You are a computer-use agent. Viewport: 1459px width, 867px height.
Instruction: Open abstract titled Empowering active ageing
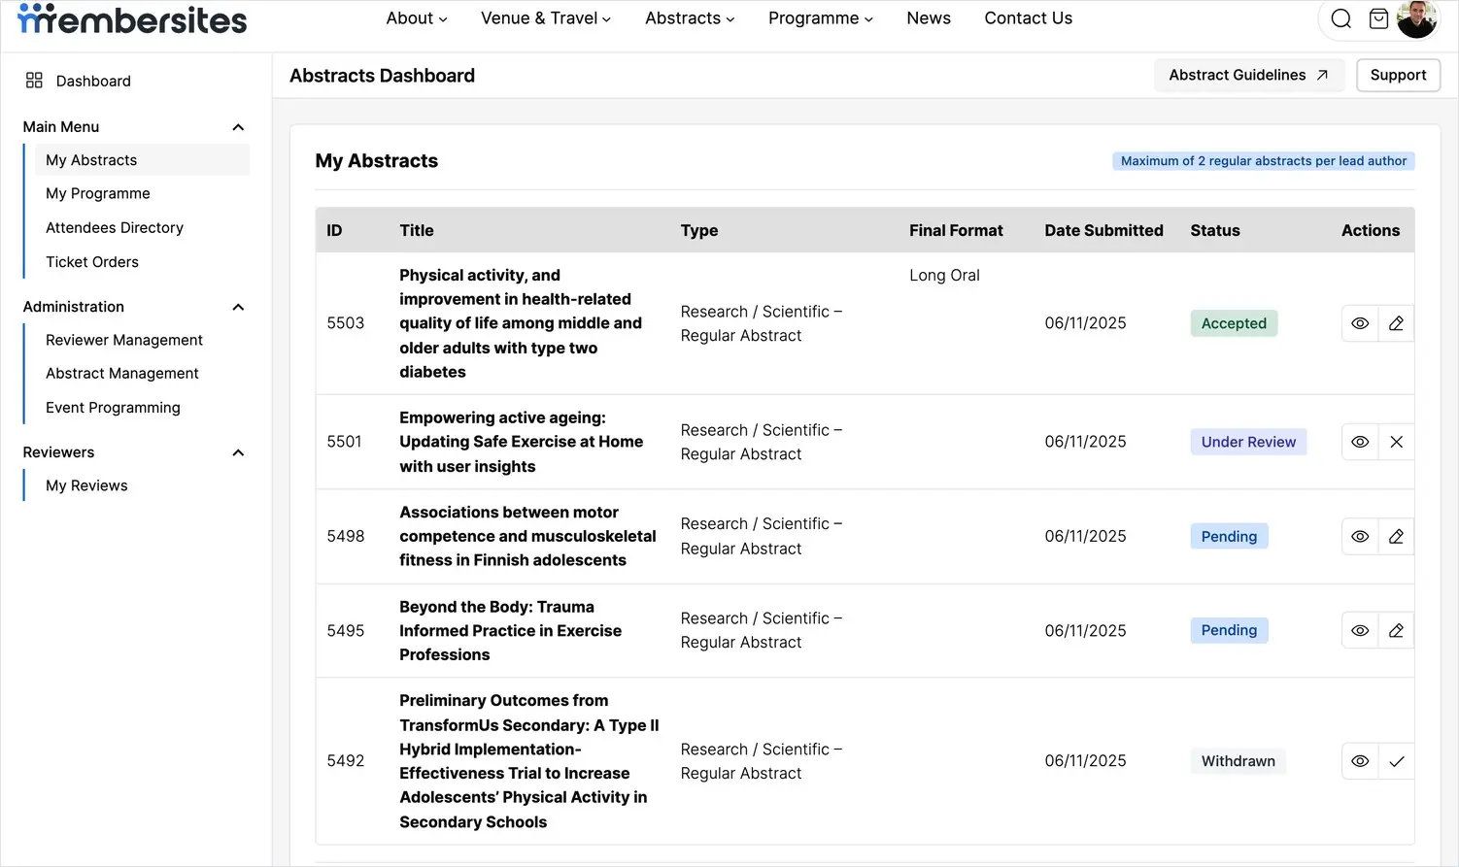coord(521,442)
